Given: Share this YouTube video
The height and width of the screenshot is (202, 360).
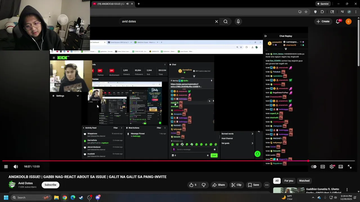Looking at the screenshot, I should [219, 185].
